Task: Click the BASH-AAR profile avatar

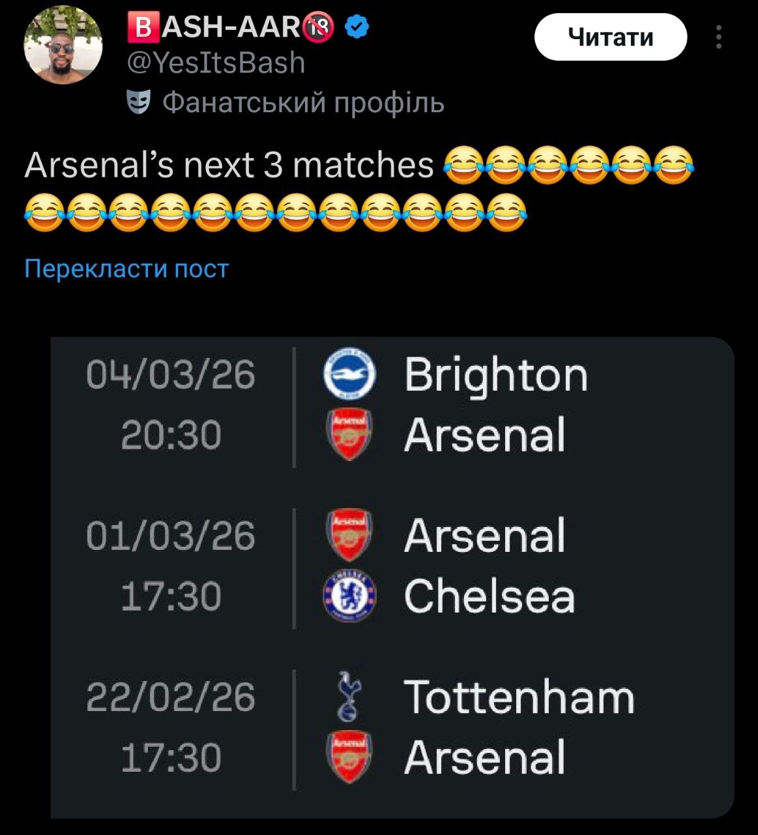Action: tap(63, 45)
